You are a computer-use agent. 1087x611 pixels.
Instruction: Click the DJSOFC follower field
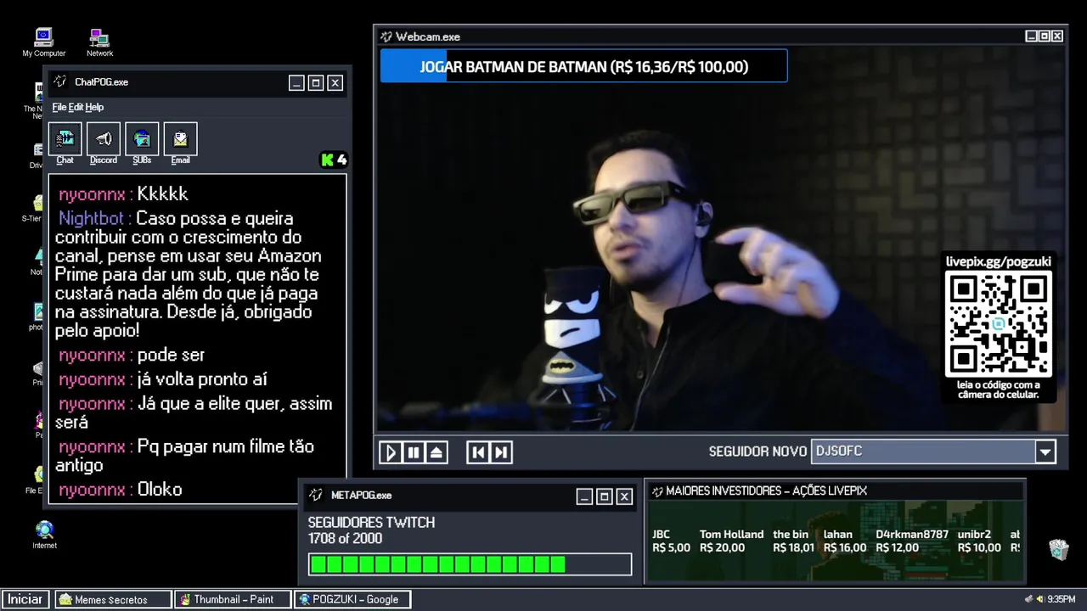[x=923, y=451]
